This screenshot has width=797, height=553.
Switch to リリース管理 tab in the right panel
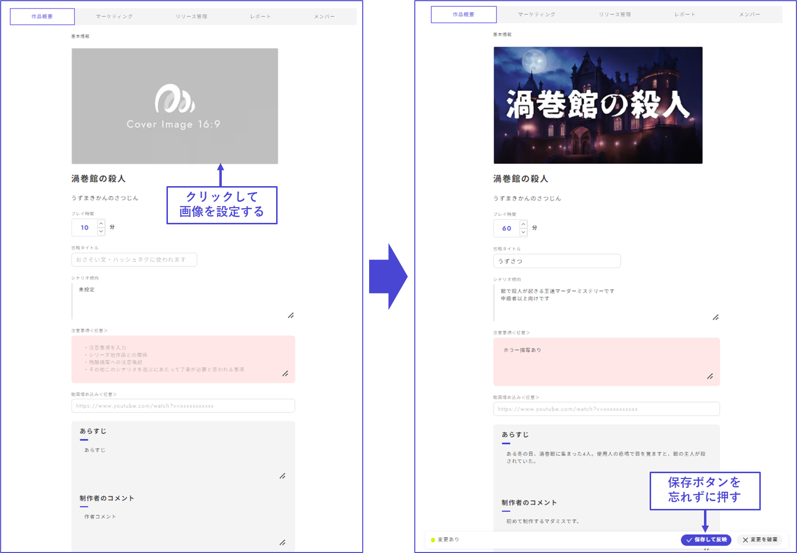click(x=615, y=15)
